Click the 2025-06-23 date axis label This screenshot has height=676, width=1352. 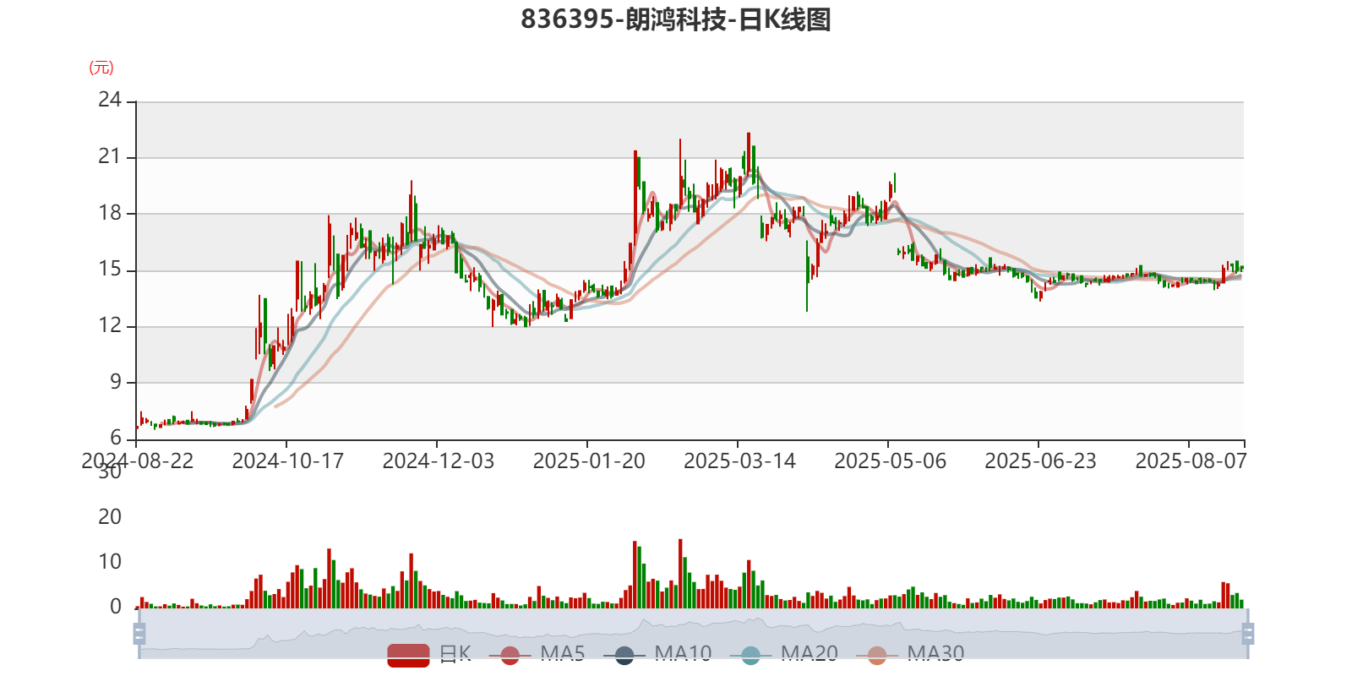click(1040, 461)
